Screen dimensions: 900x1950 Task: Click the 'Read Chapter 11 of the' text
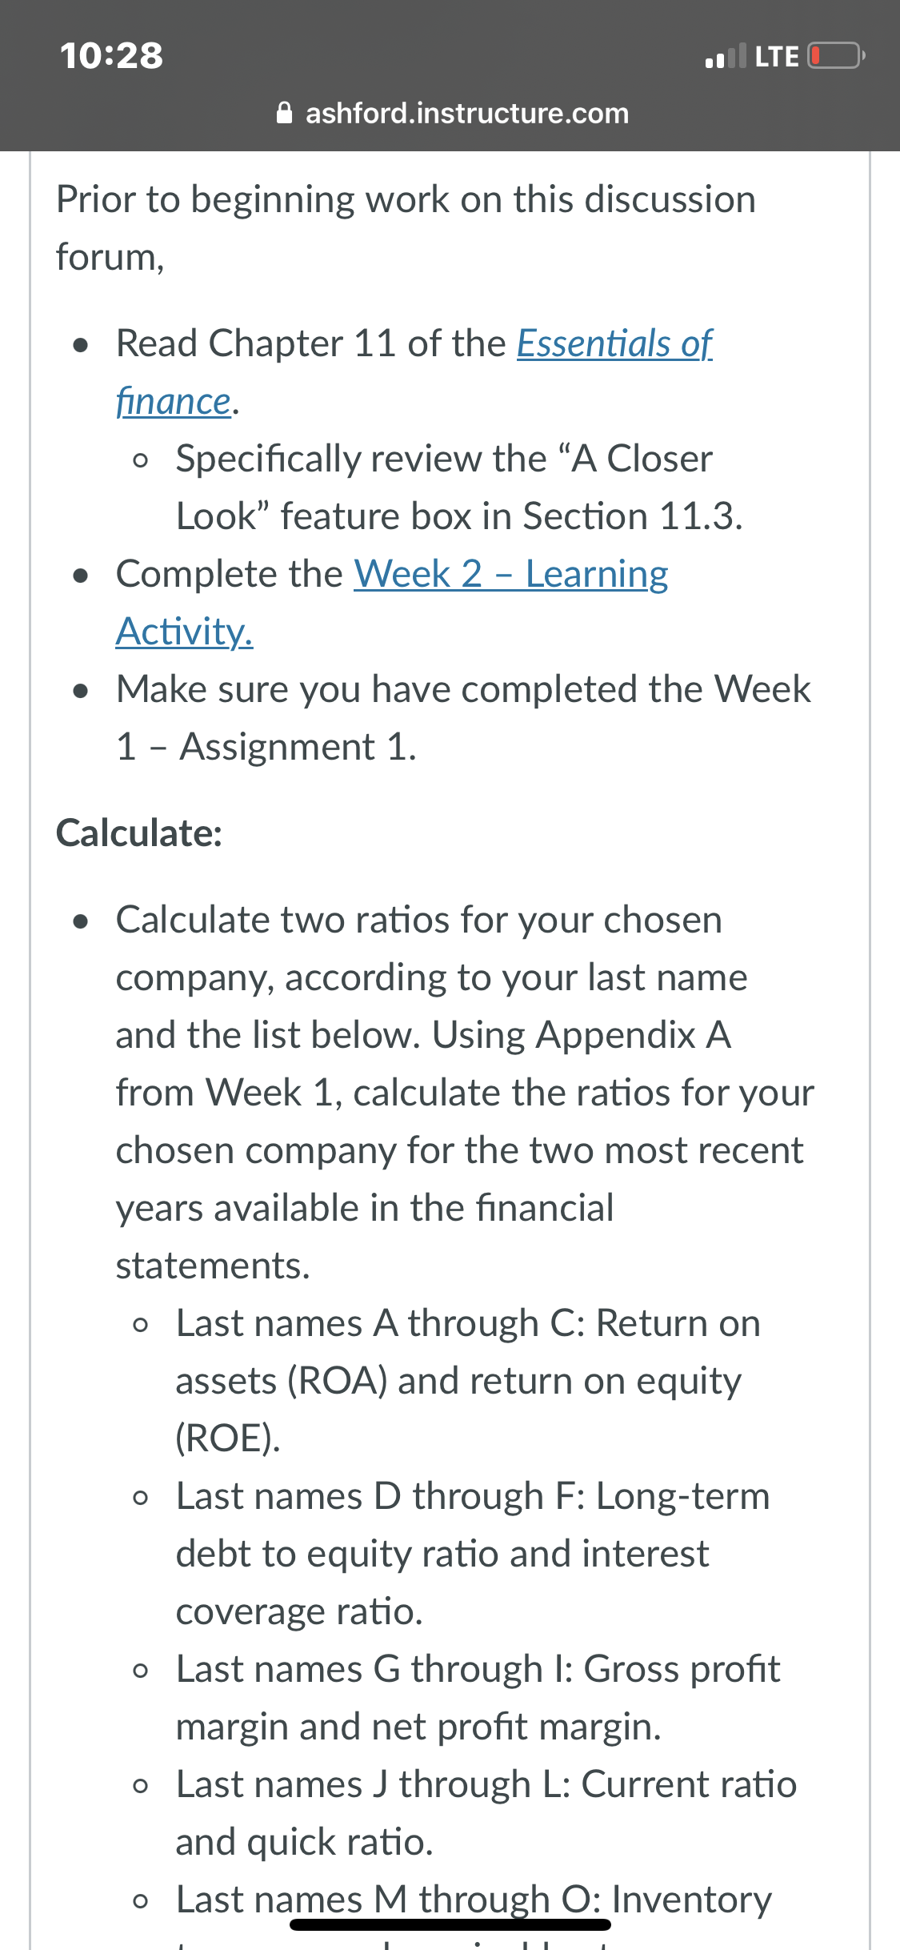pos(311,344)
